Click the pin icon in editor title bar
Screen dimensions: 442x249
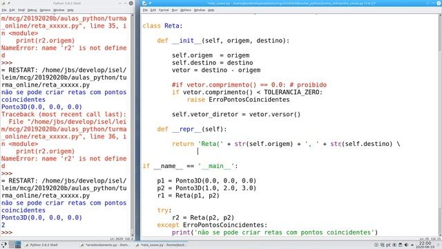pyautogui.click(x=151, y=3)
